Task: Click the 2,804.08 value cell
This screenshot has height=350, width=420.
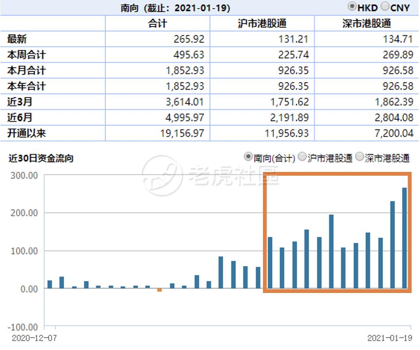Action: pyautogui.click(x=394, y=118)
